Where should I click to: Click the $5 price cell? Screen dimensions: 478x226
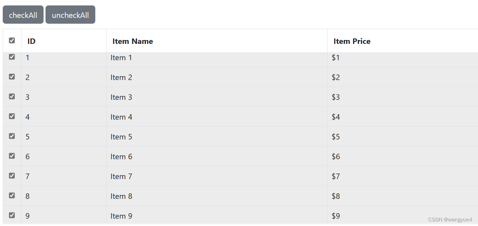click(x=336, y=136)
